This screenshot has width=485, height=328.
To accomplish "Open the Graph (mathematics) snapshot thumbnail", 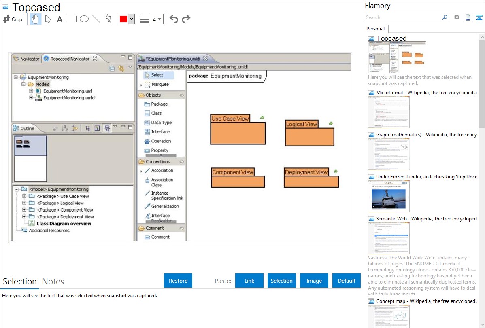I will pos(389,154).
